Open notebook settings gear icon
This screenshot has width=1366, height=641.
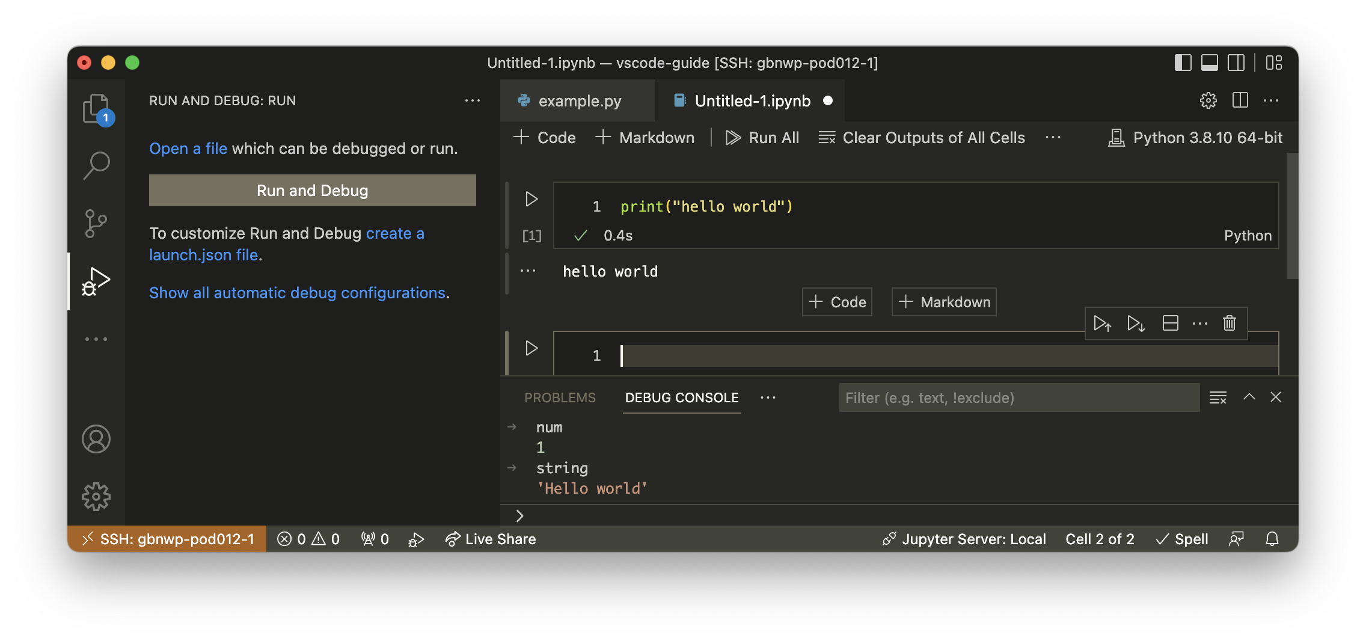click(x=1207, y=100)
